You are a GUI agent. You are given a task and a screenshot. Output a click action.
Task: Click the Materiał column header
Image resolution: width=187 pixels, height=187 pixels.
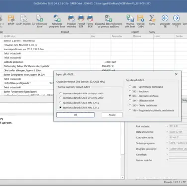(x=143, y=36)
